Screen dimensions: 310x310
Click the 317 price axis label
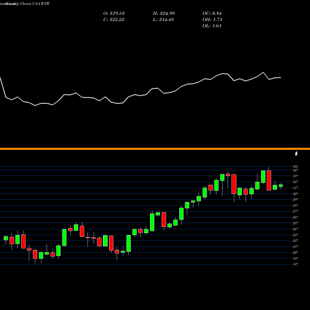tap(295, 188)
